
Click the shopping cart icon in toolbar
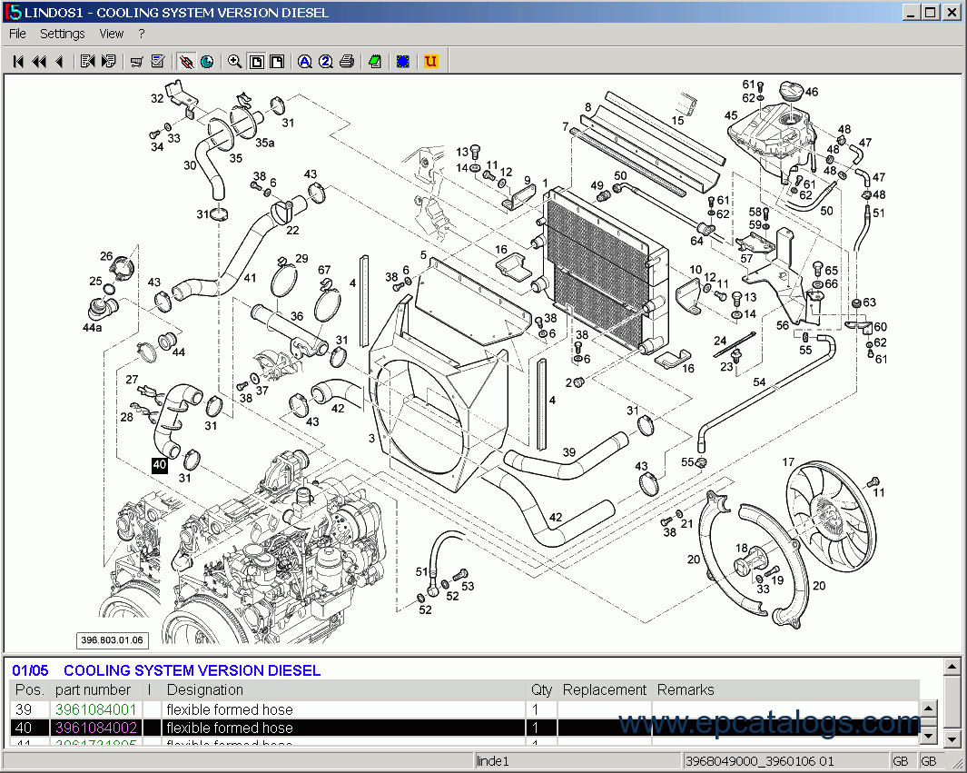[x=136, y=62]
